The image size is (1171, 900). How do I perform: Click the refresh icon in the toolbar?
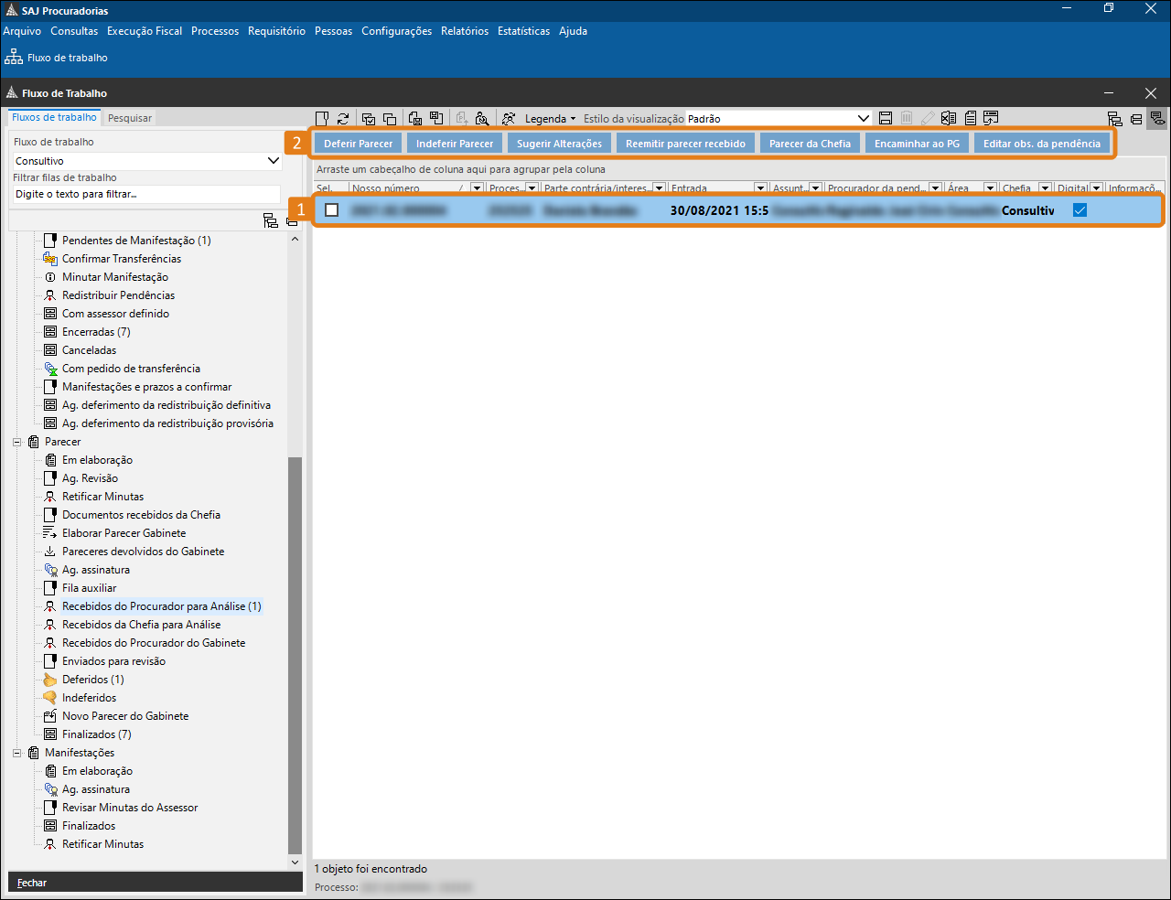click(x=343, y=119)
